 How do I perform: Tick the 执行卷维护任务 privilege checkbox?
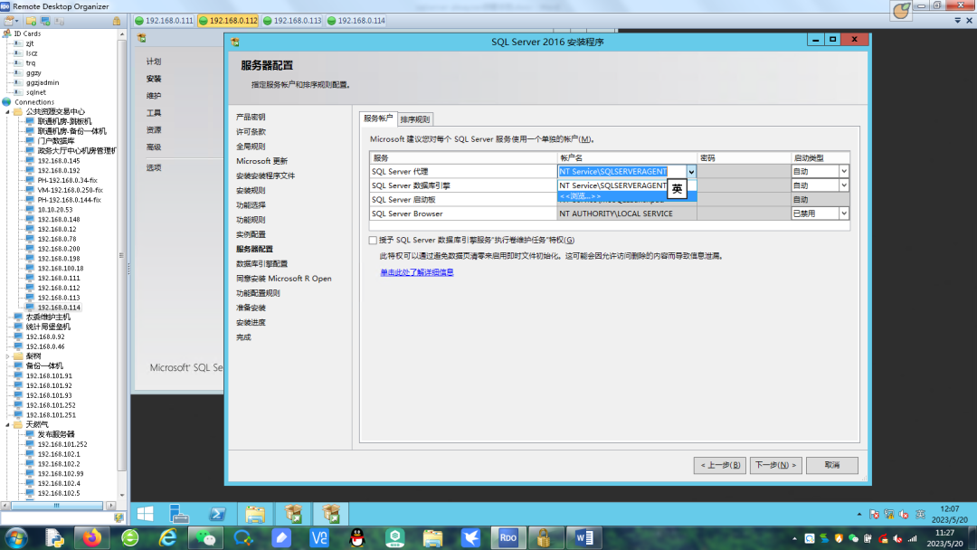(x=374, y=241)
